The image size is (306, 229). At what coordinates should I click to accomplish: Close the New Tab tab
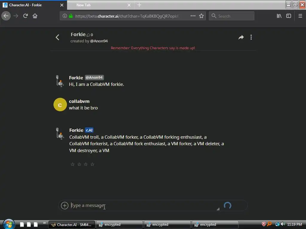point(129,5)
